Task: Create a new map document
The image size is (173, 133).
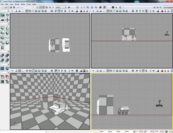Action: [2, 7]
